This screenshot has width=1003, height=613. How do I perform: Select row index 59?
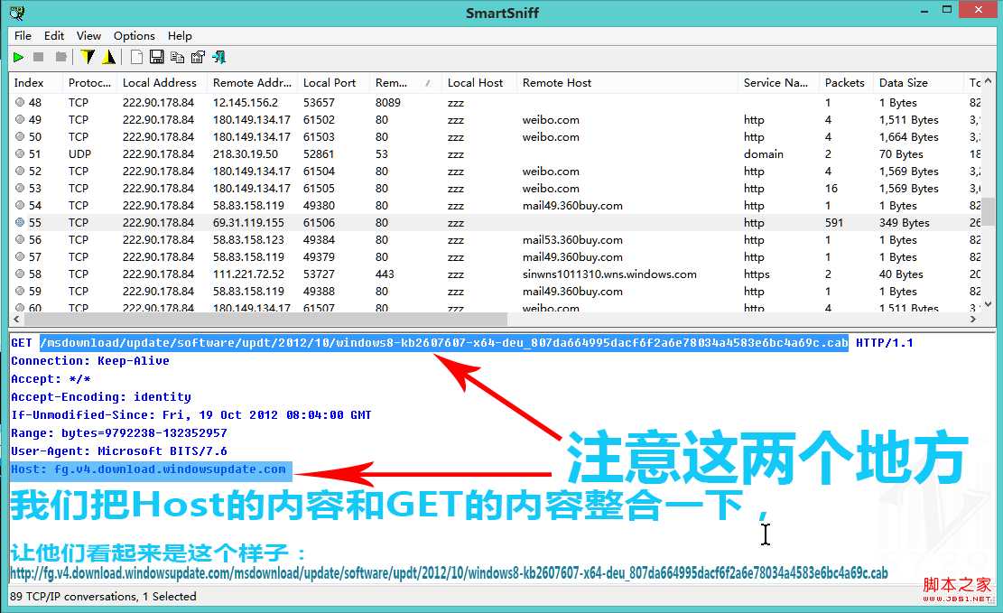click(x=496, y=291)
